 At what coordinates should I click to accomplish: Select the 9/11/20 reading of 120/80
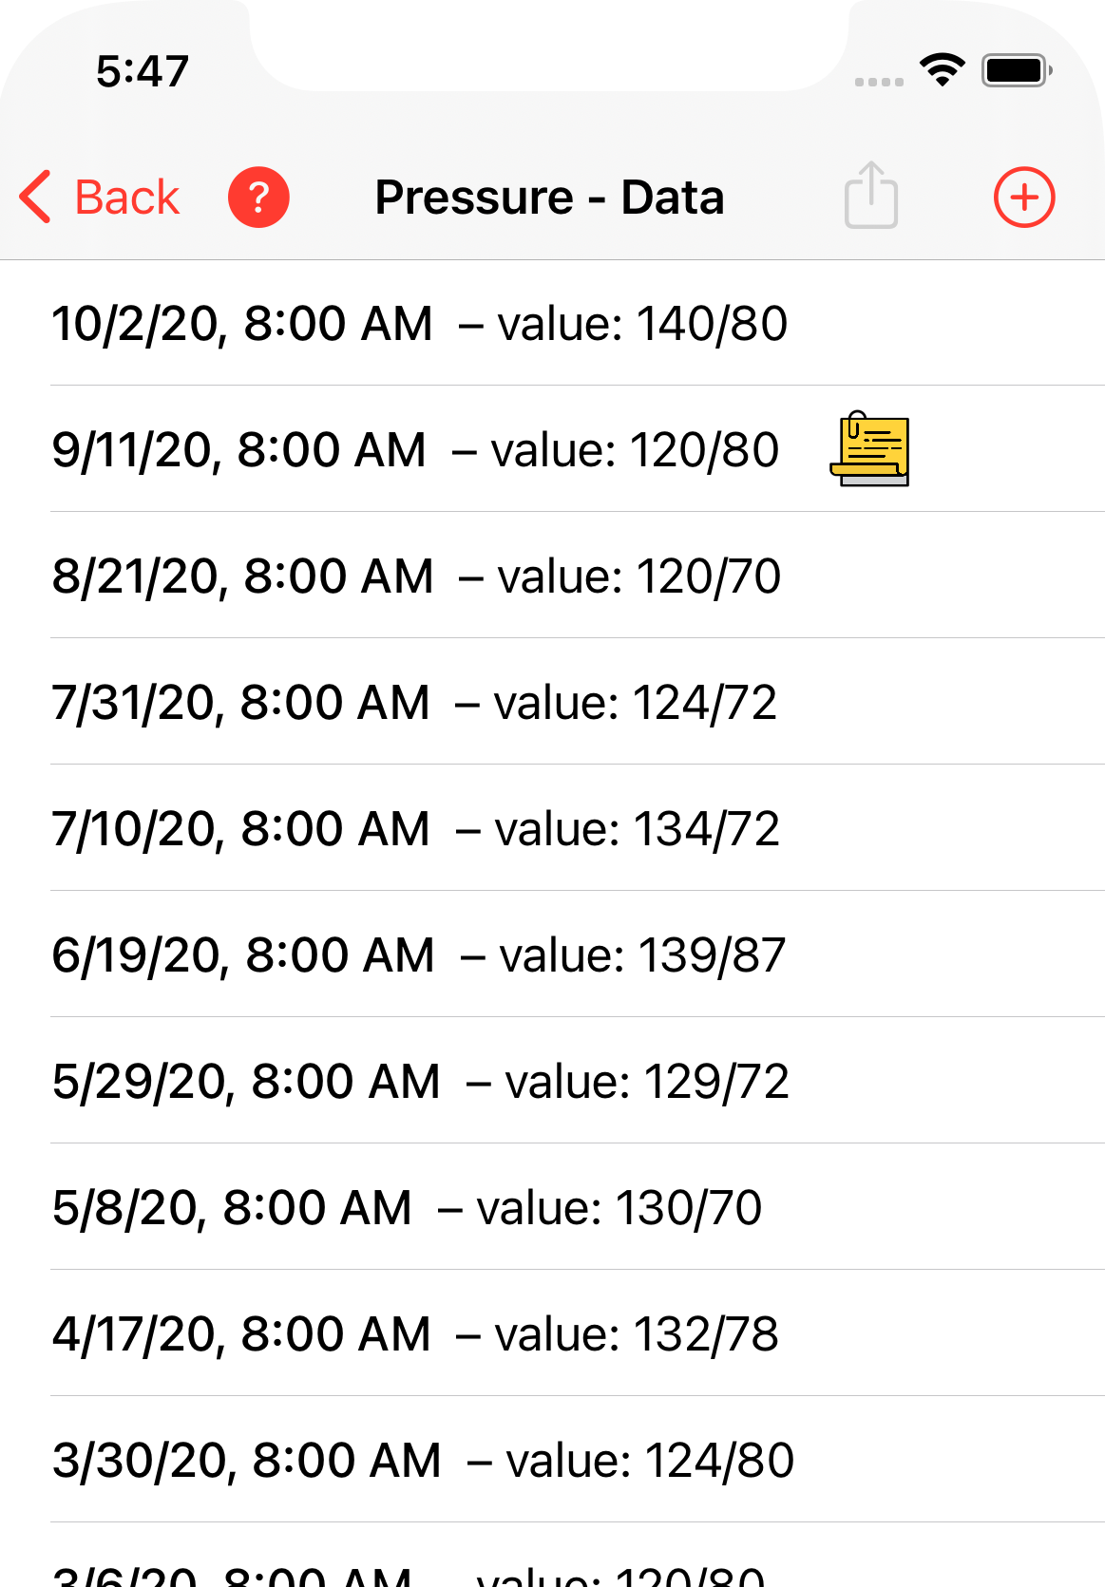point(415,450)
